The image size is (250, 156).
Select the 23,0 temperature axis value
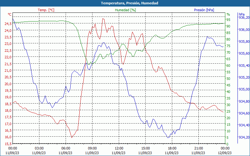8,43
